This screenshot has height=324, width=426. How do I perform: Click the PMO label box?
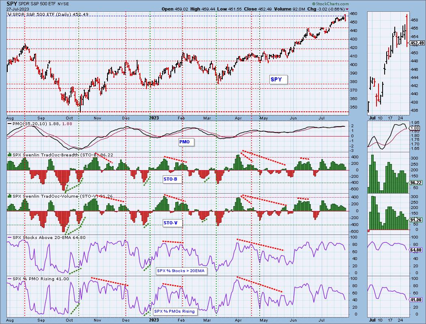(186, 142)
